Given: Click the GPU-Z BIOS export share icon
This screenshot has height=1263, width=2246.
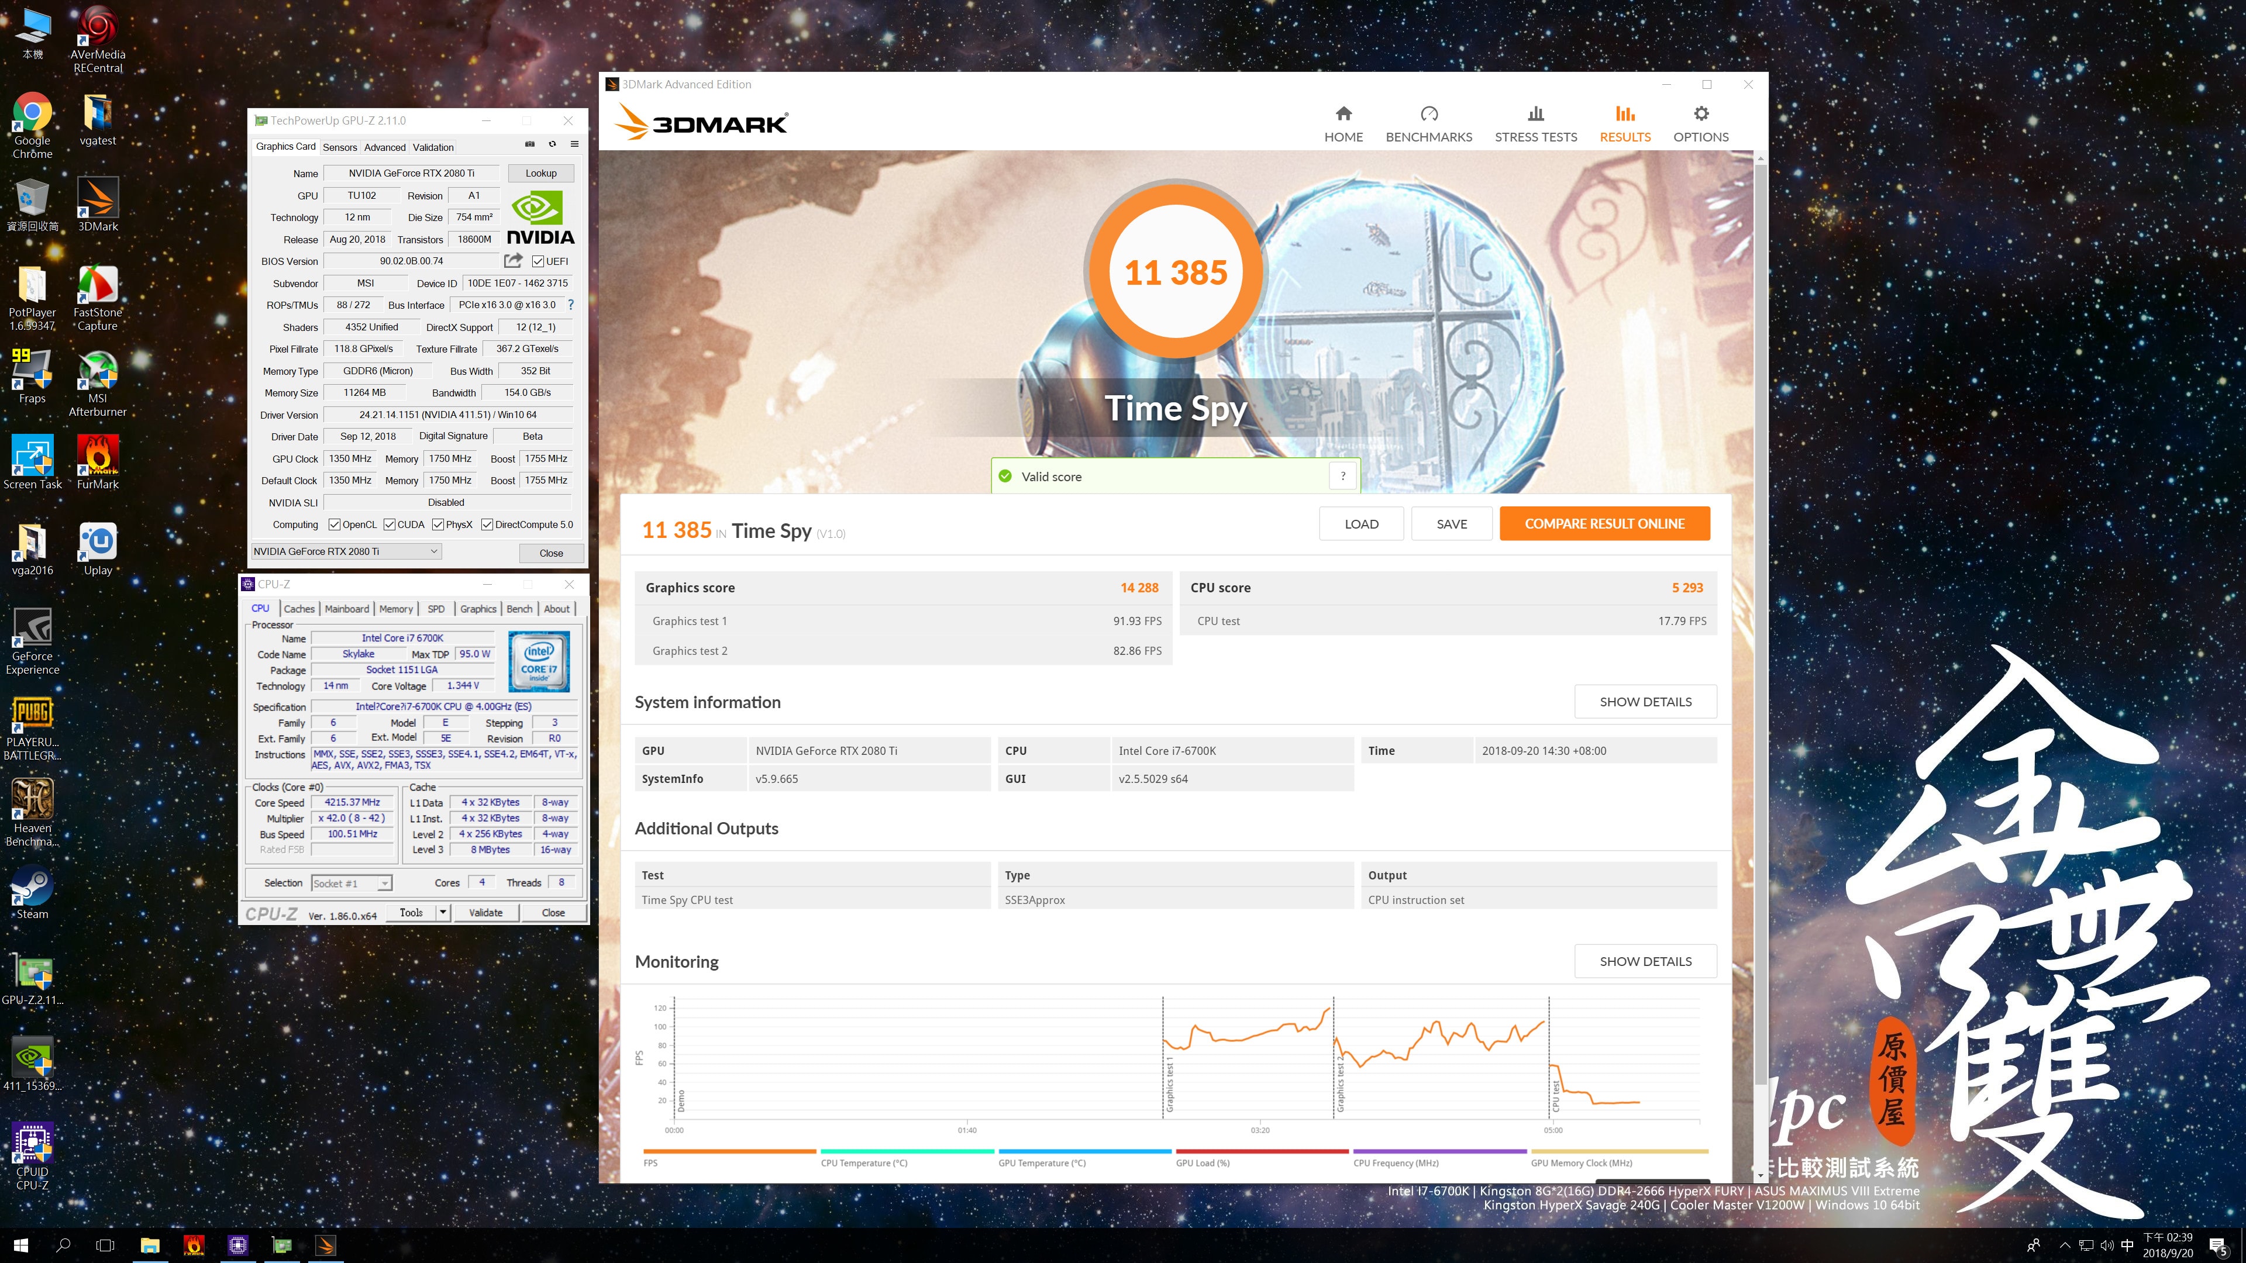Looking at the screenshot, I should coord(514,261).
